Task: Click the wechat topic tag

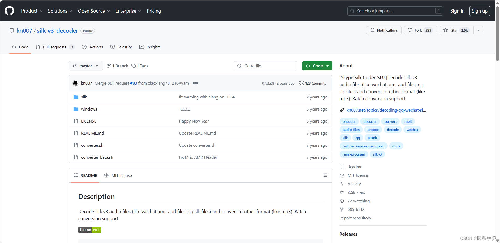Action: [x=412, y=130]
